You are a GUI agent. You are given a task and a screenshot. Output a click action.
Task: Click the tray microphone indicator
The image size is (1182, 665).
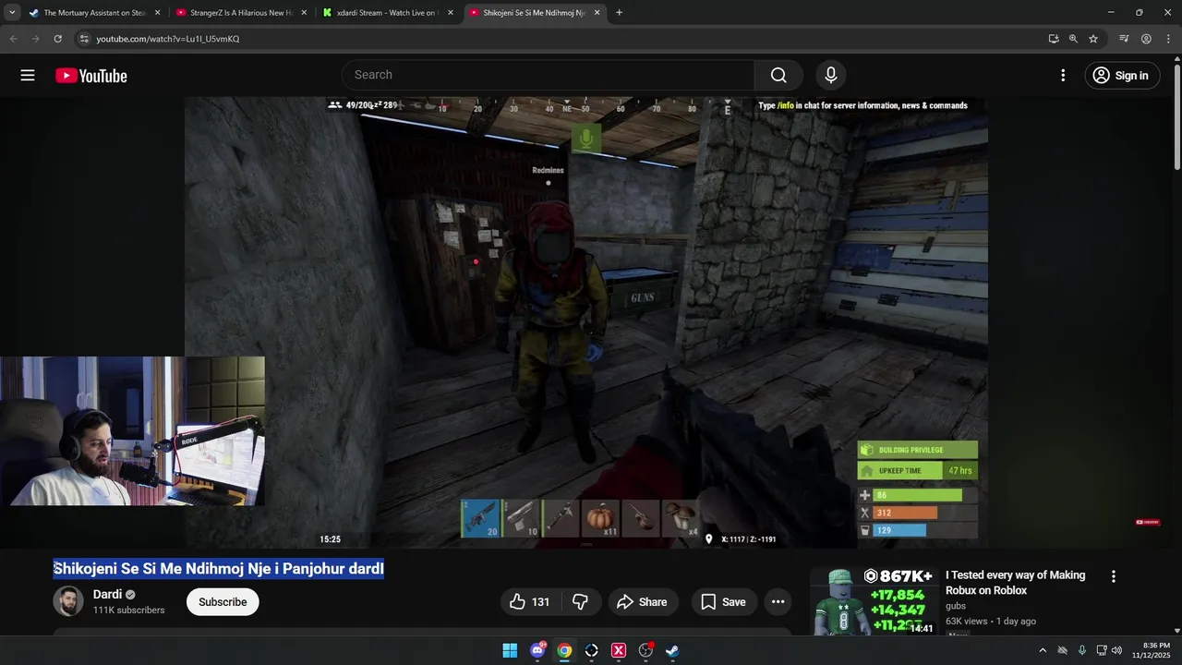pyautogui.click(x=1082, y=650)
